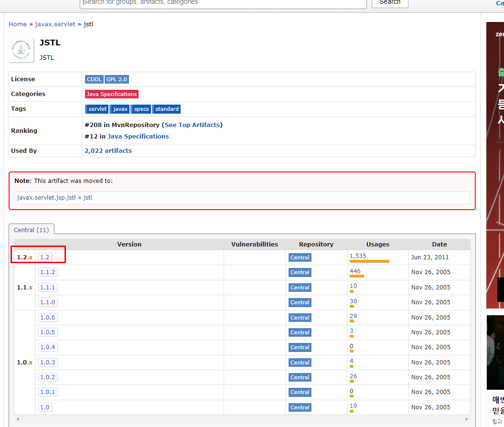Image resolution: width=504 pixels, height=427 pixels.
Task: Open the 19 usages link for 1.0
Action: pyautogui.click(x=353, y=406)
